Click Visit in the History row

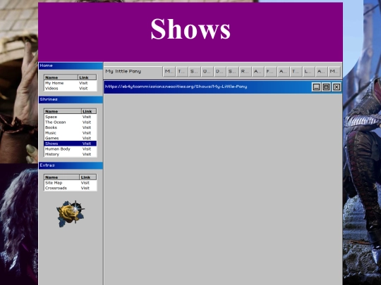pos(87,154)
